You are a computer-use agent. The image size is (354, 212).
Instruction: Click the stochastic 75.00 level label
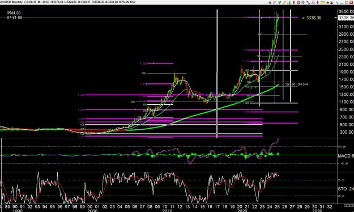point(341,180)
